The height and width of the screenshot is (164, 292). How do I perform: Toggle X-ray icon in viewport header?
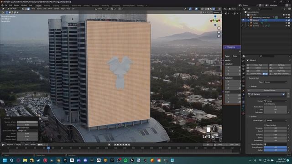point(202,9)
